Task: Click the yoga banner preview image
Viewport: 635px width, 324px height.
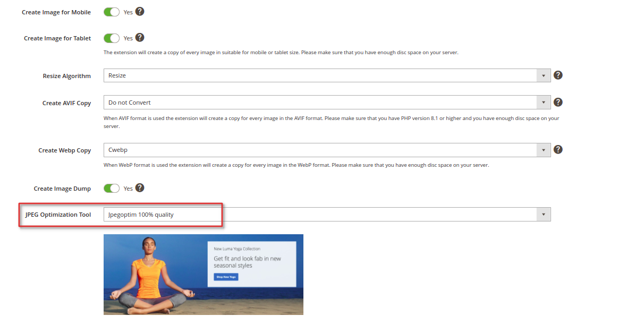Action: tap(204, 275)
